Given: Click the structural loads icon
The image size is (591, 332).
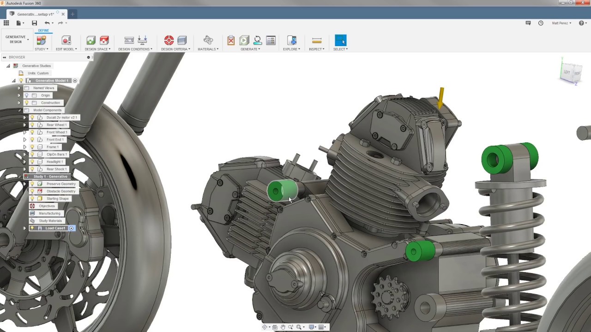Looking at the screenshot, I should [142, 41].
